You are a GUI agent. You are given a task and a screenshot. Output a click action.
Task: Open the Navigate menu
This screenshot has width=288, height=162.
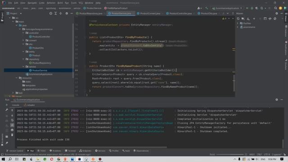[x=32, y=3]
